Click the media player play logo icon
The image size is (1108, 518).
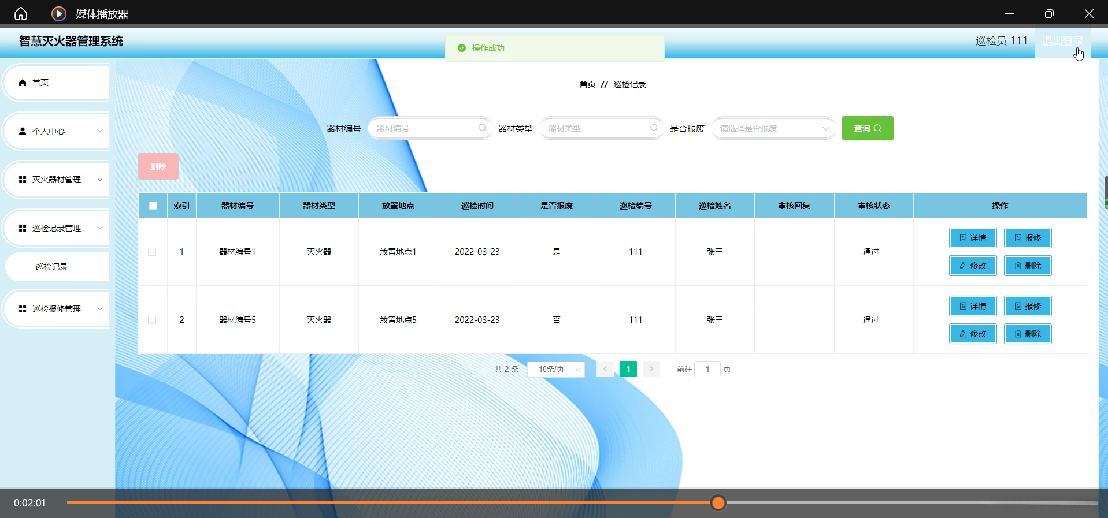[58, 13]
